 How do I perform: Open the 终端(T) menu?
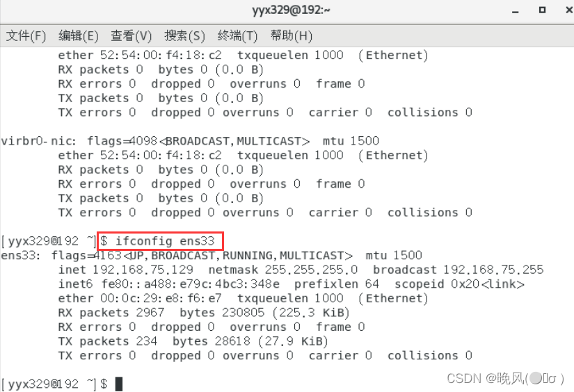(x=237, y=35)
